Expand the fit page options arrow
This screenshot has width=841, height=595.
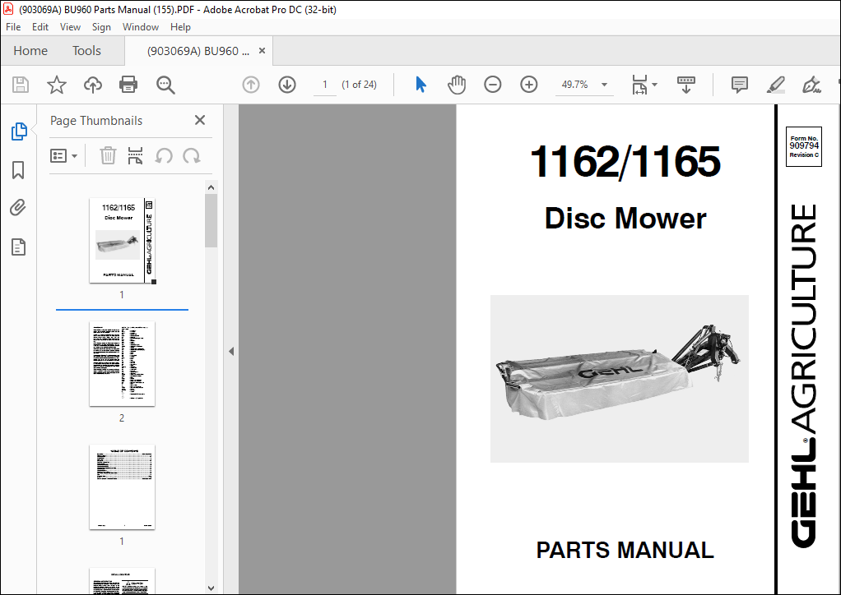[654, 85]
